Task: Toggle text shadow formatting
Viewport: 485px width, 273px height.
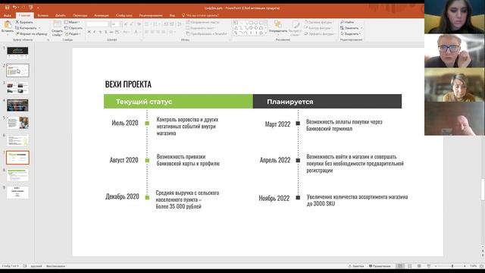Action: click(106, 32)
